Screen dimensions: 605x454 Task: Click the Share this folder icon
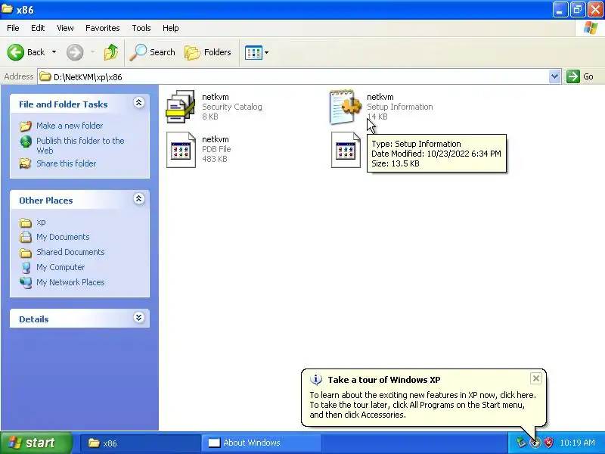(x=26, y=163)
